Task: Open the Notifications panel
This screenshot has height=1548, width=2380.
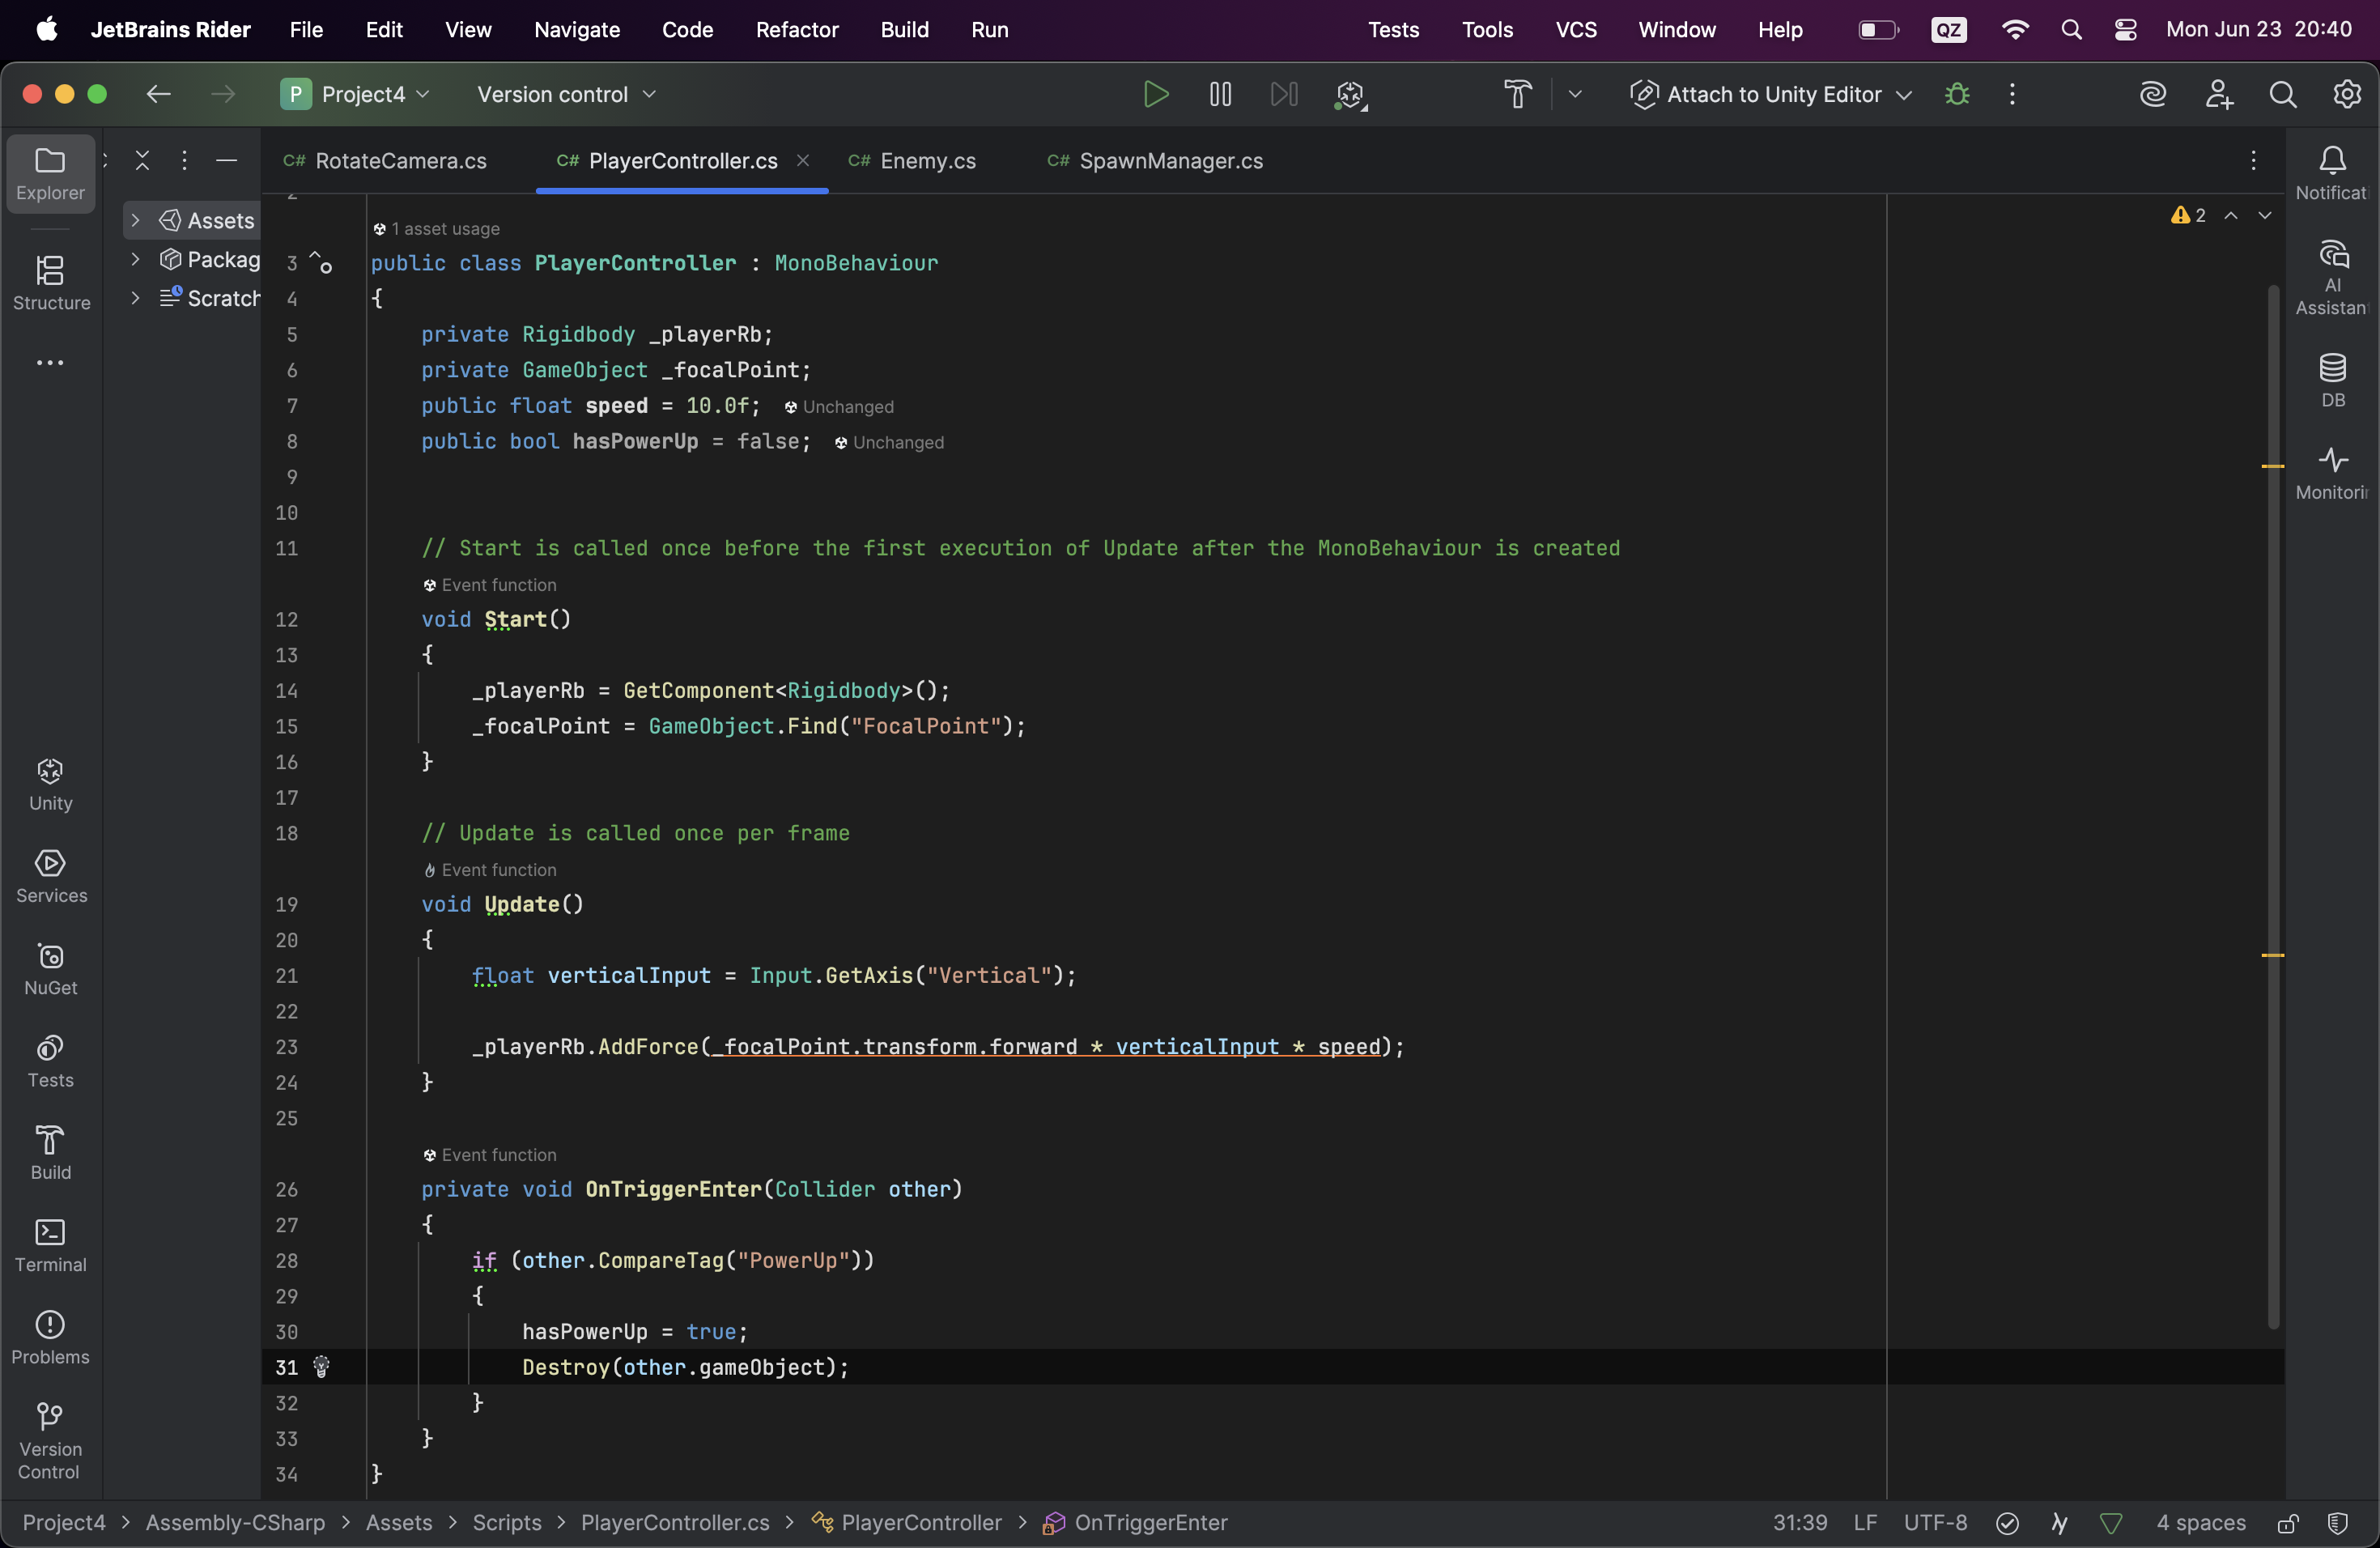Action: click(2332, 174)
